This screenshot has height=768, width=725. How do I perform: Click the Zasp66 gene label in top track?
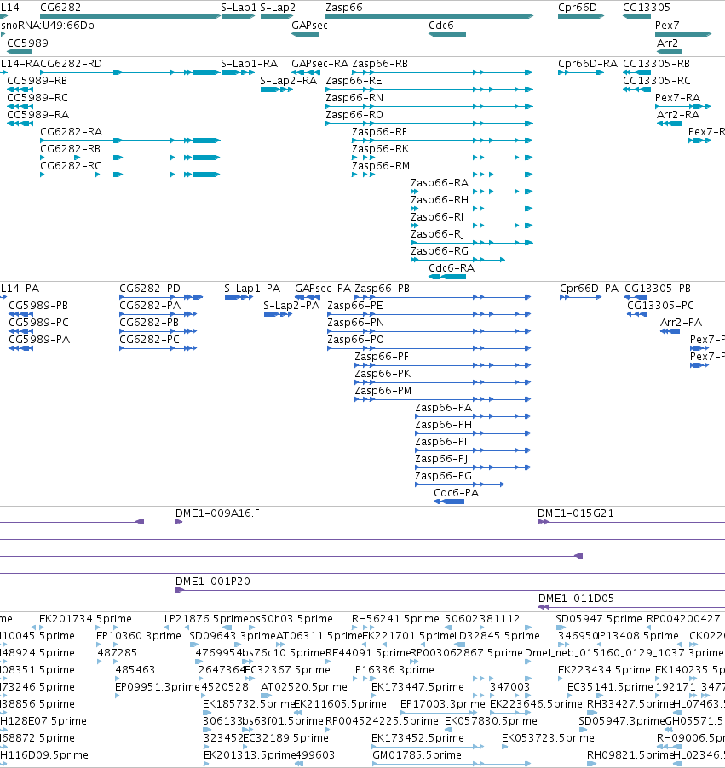[344, 8]
